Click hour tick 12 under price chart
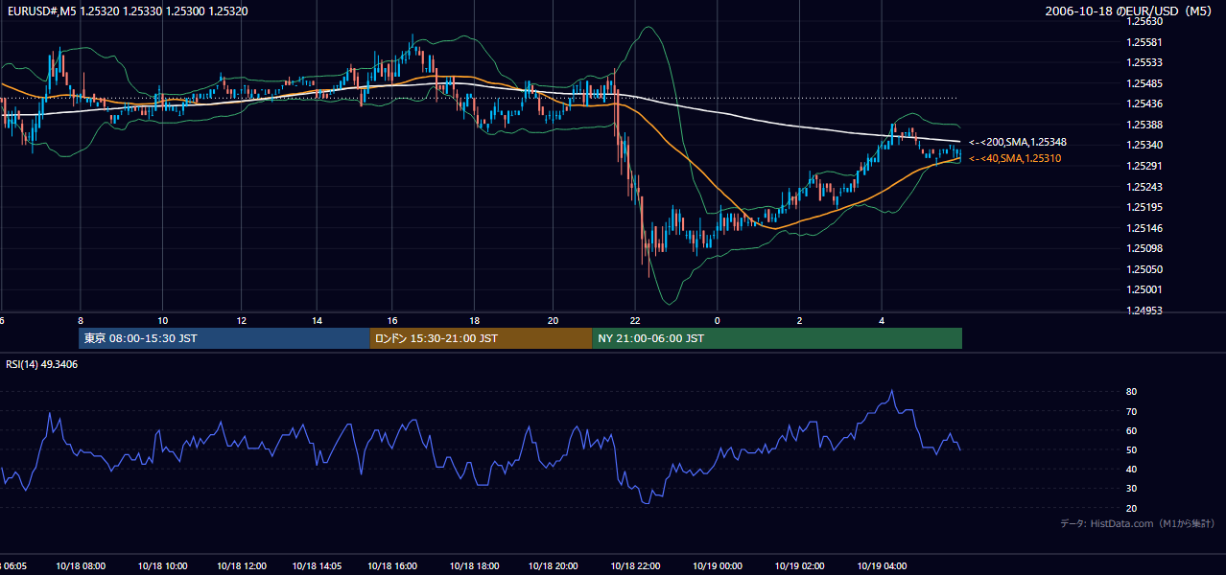1226x575 pixels. pos(242,321)
